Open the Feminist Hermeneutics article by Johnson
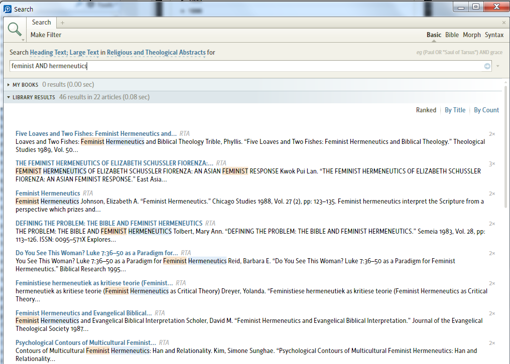Screen dimensions: 510x364 click(x=48, y=194)
